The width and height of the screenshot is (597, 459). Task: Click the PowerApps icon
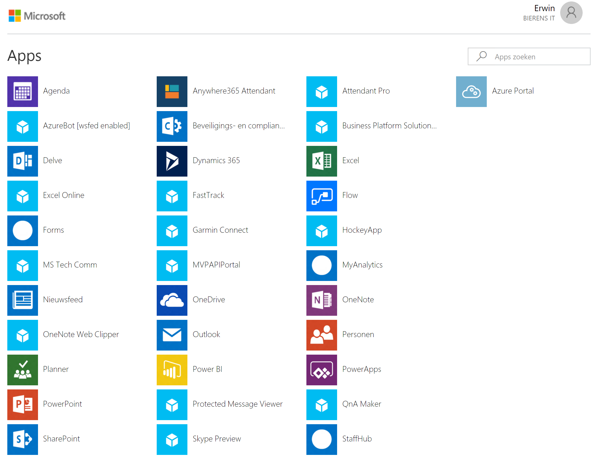click(322, 370)
